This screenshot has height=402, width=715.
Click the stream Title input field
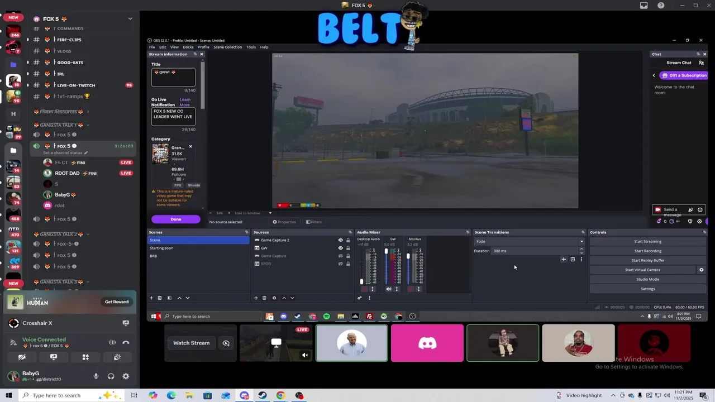173,78
